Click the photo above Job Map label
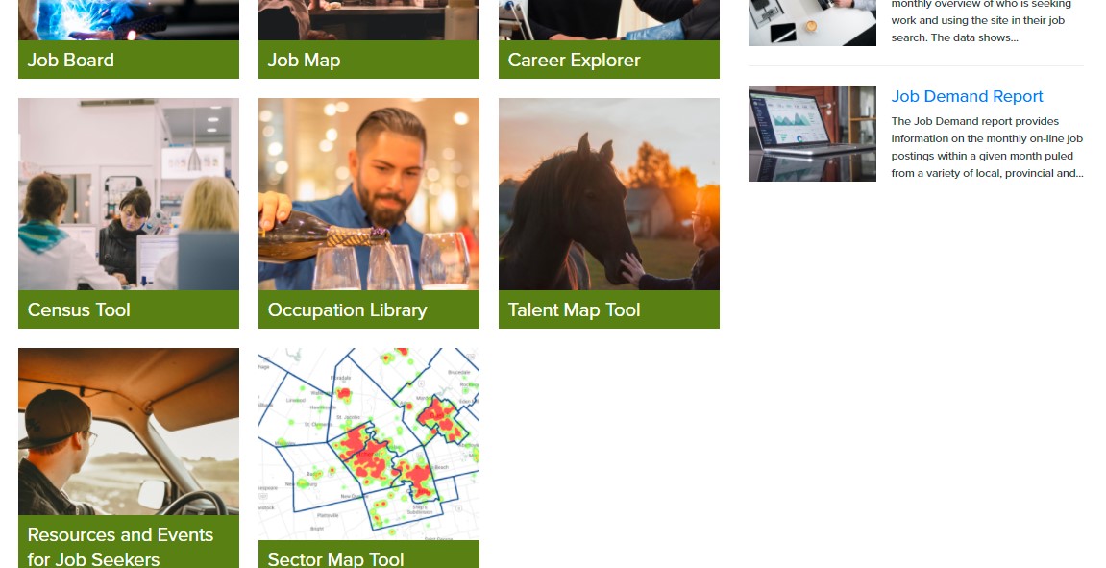 click(x=369, y=20)
